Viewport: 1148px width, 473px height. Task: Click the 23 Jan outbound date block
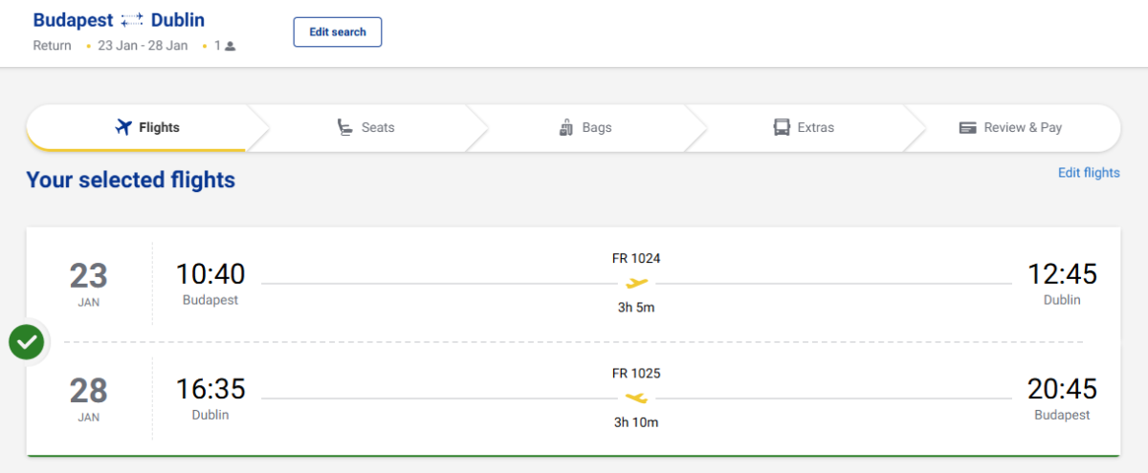click(x=89, y=283)
